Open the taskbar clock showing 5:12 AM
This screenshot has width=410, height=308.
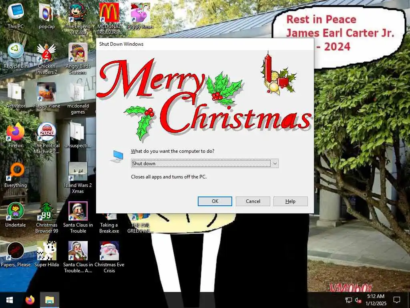376,300
